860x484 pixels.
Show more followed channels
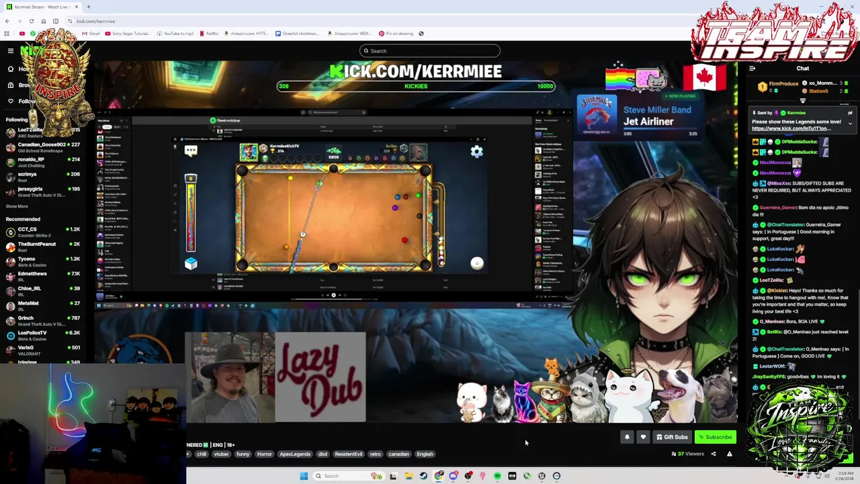click(x=17, y=206)
